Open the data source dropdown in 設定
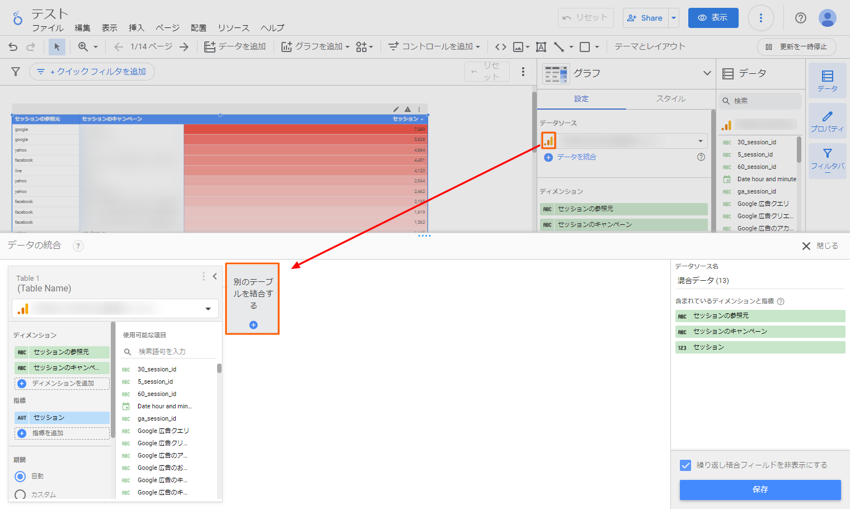This screenshot has height=509, width=850. click(624, 141)
